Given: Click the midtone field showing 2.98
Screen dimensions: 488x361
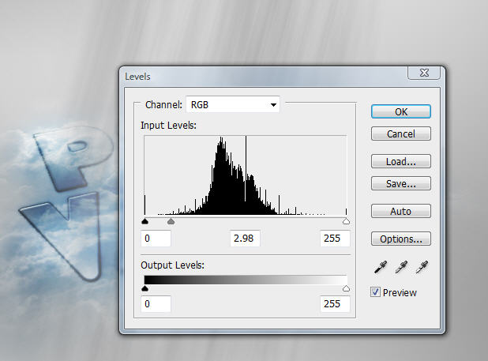Looking at the screenshot, I should click(x=245, y=239).
